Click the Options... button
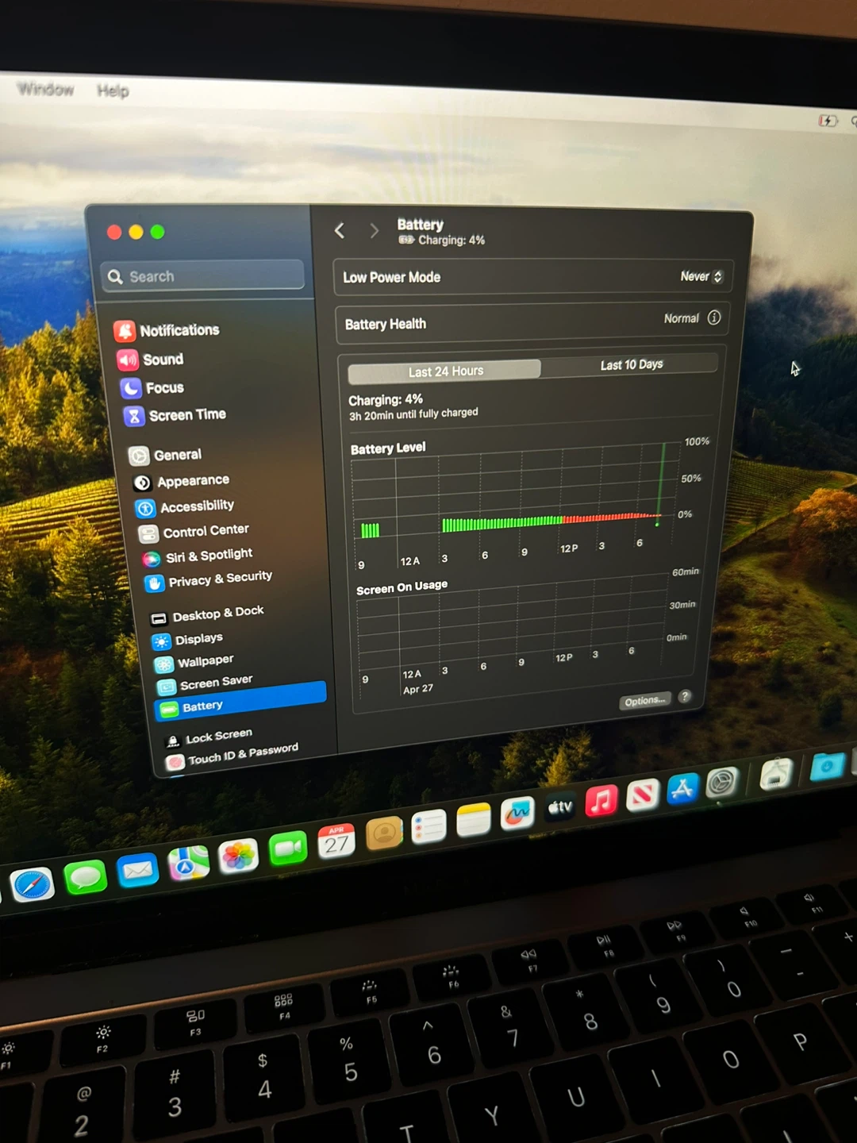 (x=645, y=701)
